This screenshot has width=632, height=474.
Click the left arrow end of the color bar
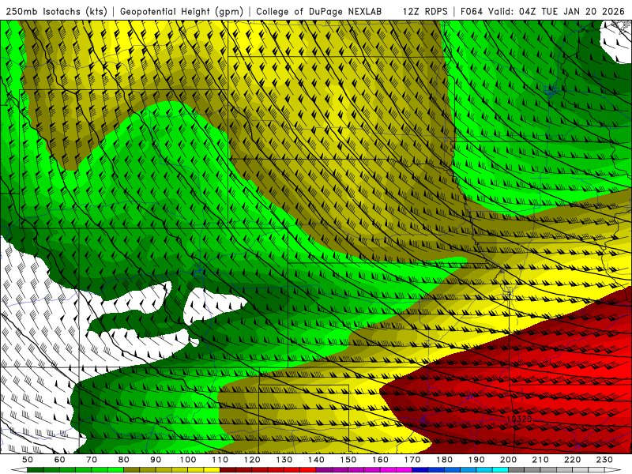pos(19,469)
